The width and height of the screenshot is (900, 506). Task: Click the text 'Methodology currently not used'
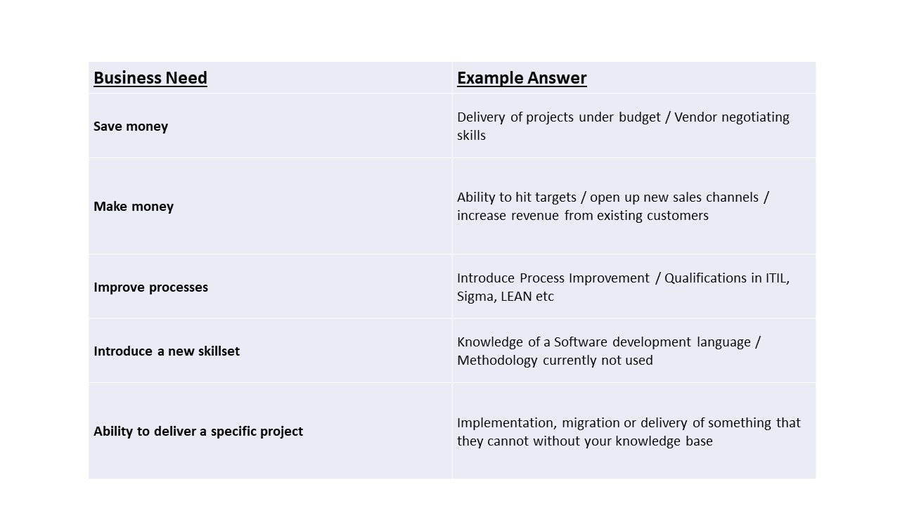[555, 361]
